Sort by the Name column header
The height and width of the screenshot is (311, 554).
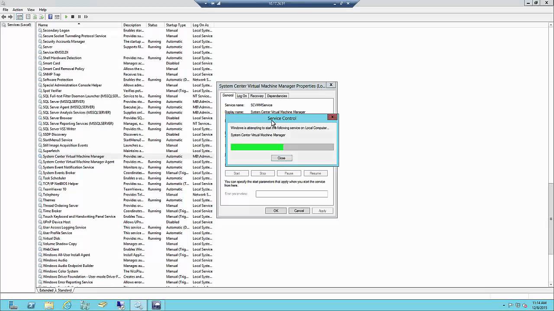(79, 25)
